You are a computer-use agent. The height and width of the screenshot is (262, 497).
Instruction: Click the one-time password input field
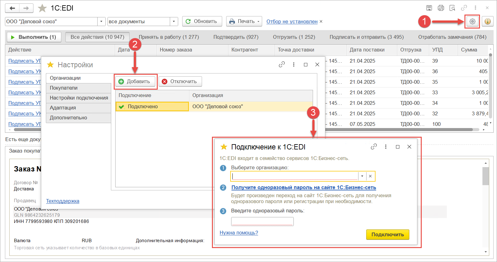[262, 221]
